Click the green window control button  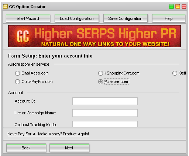tap(171, 7)
